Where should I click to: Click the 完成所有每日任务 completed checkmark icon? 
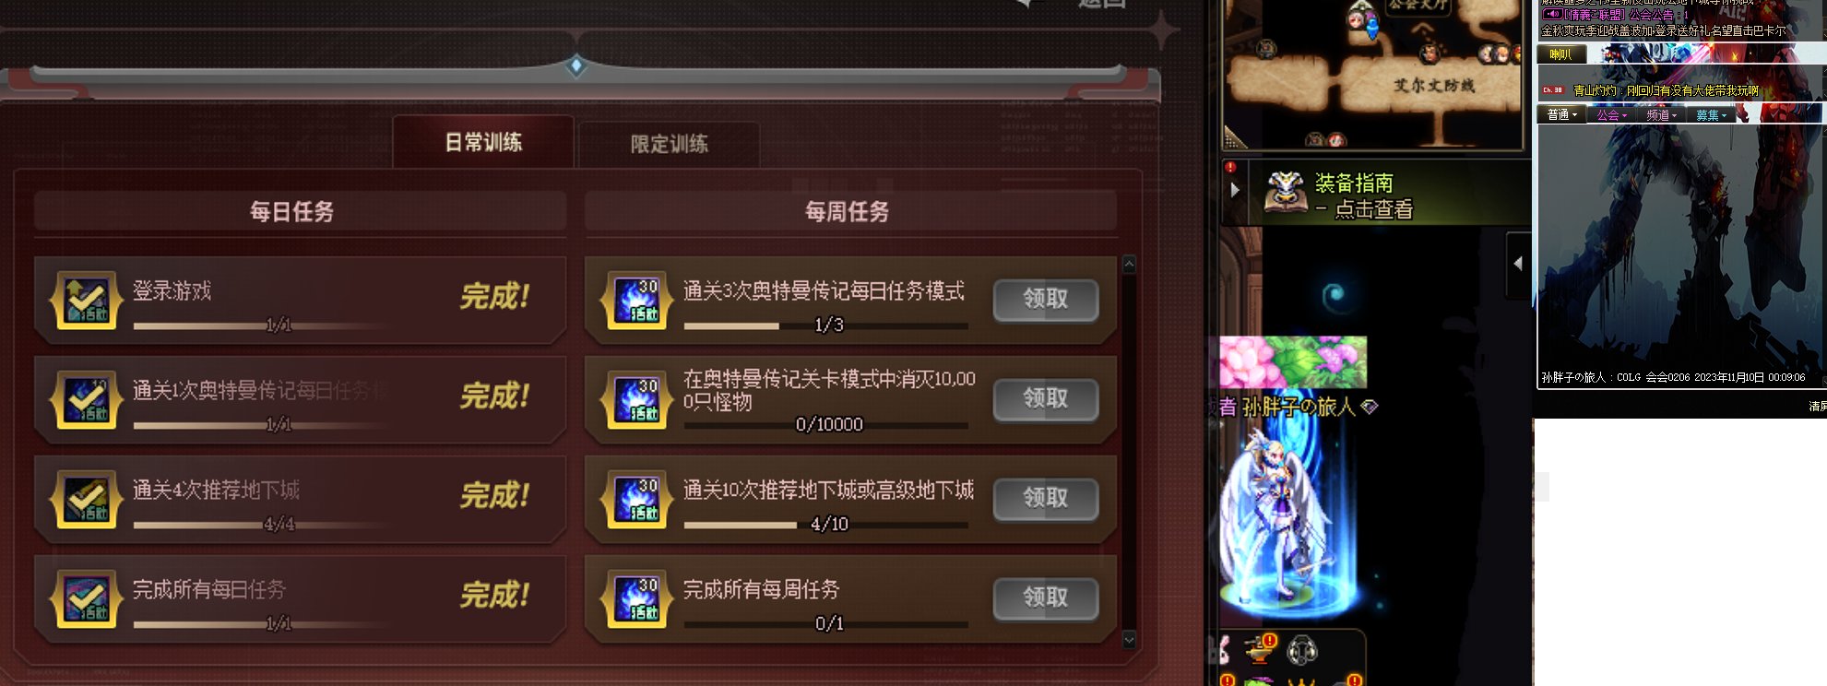87,598
